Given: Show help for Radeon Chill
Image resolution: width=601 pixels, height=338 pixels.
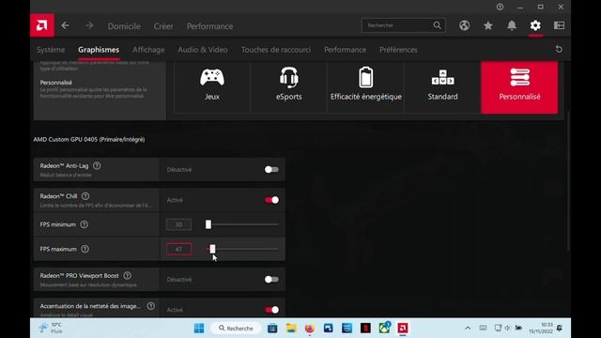Looking at the screenshot, I should [85, 196].
